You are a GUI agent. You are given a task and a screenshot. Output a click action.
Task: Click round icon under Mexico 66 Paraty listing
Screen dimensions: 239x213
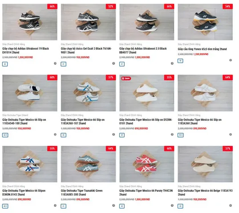pos(172,205)
